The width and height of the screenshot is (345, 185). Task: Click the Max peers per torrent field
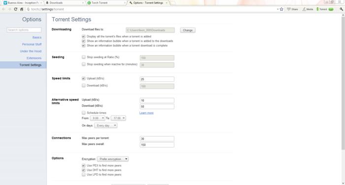coord(157,139)
